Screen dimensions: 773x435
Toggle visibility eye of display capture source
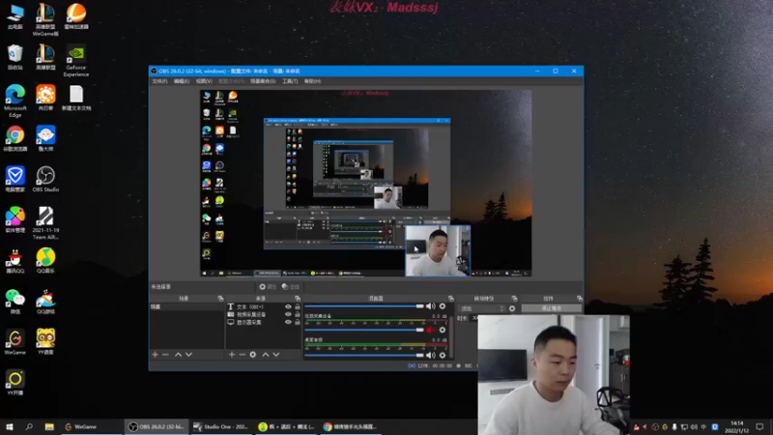(288, 322)
